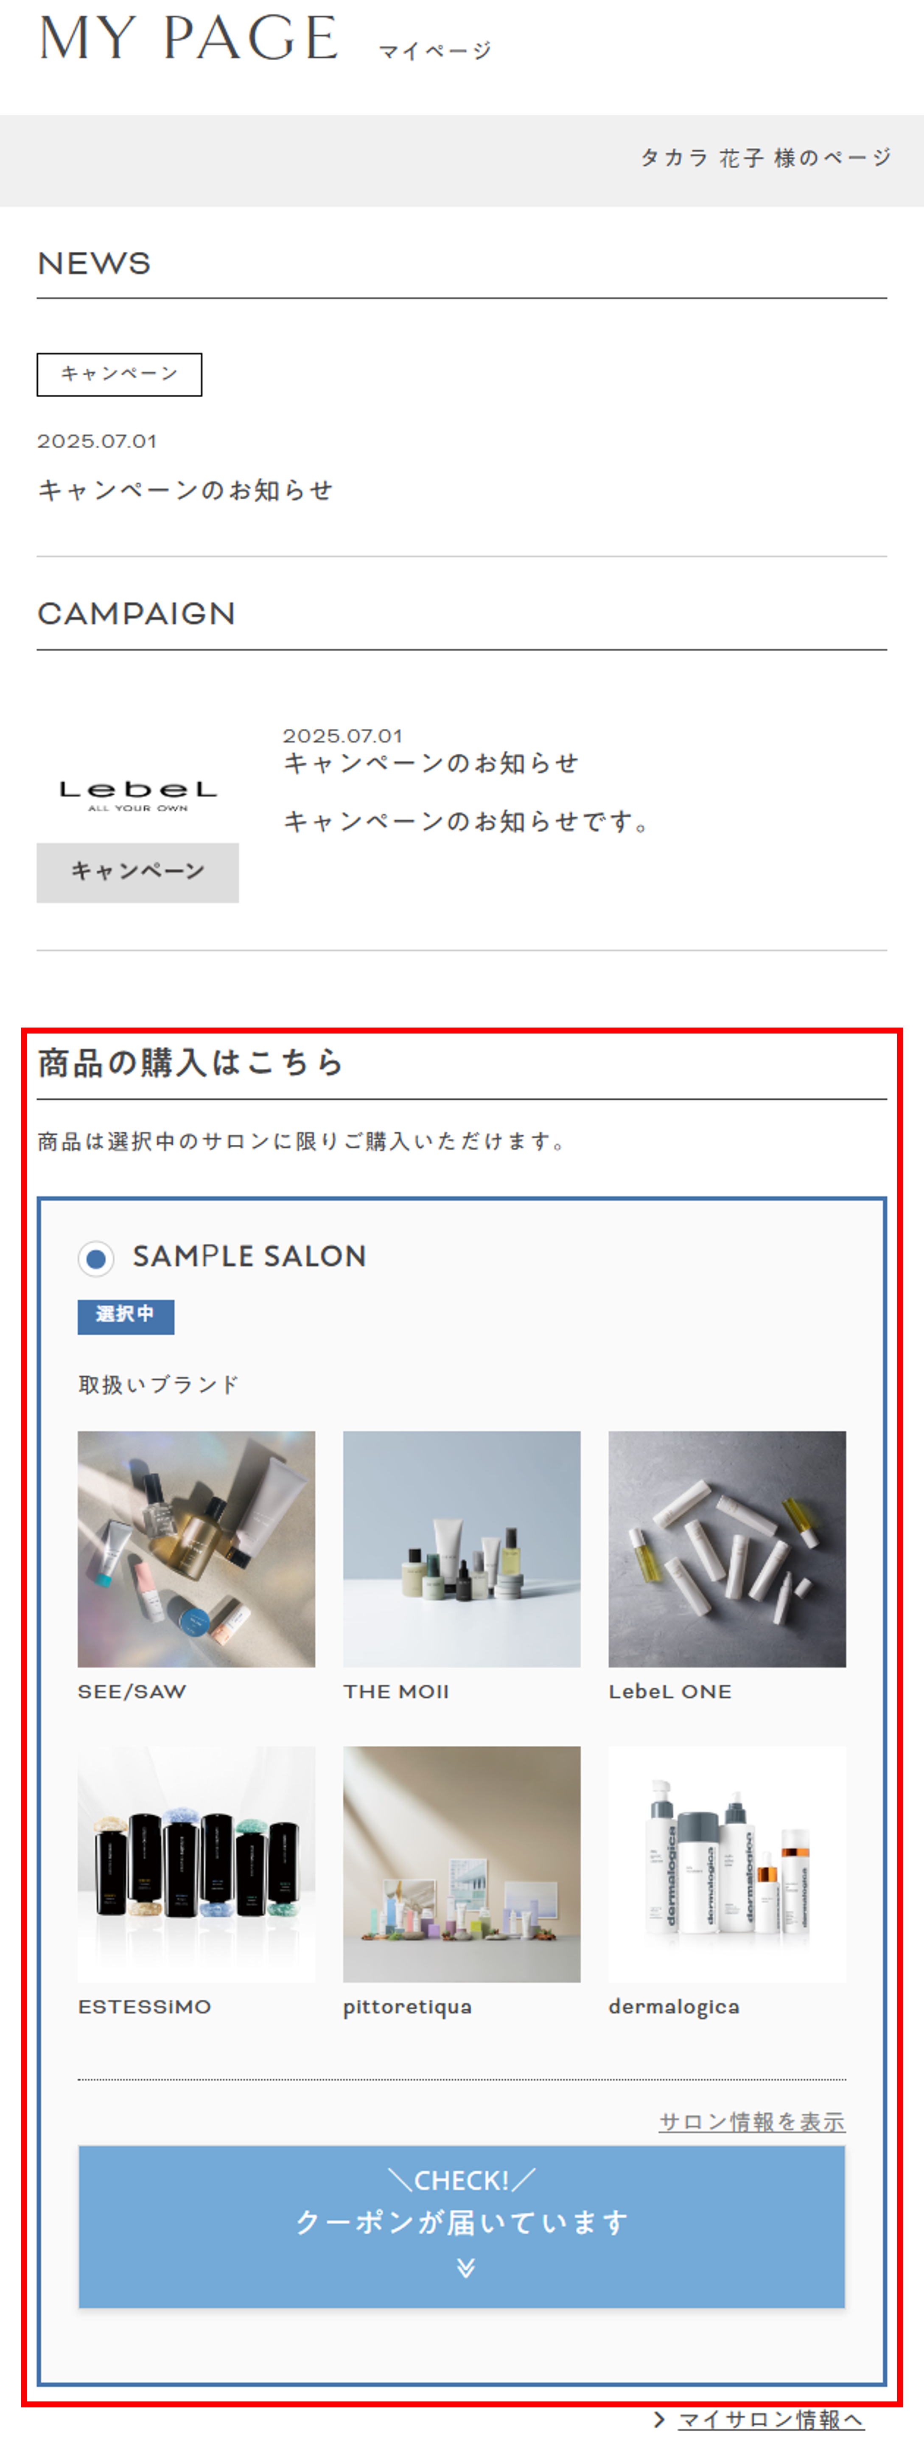Click the サロン情報を表示 link
Viewport: 924px width, 2463px height.
point(752,2122)
